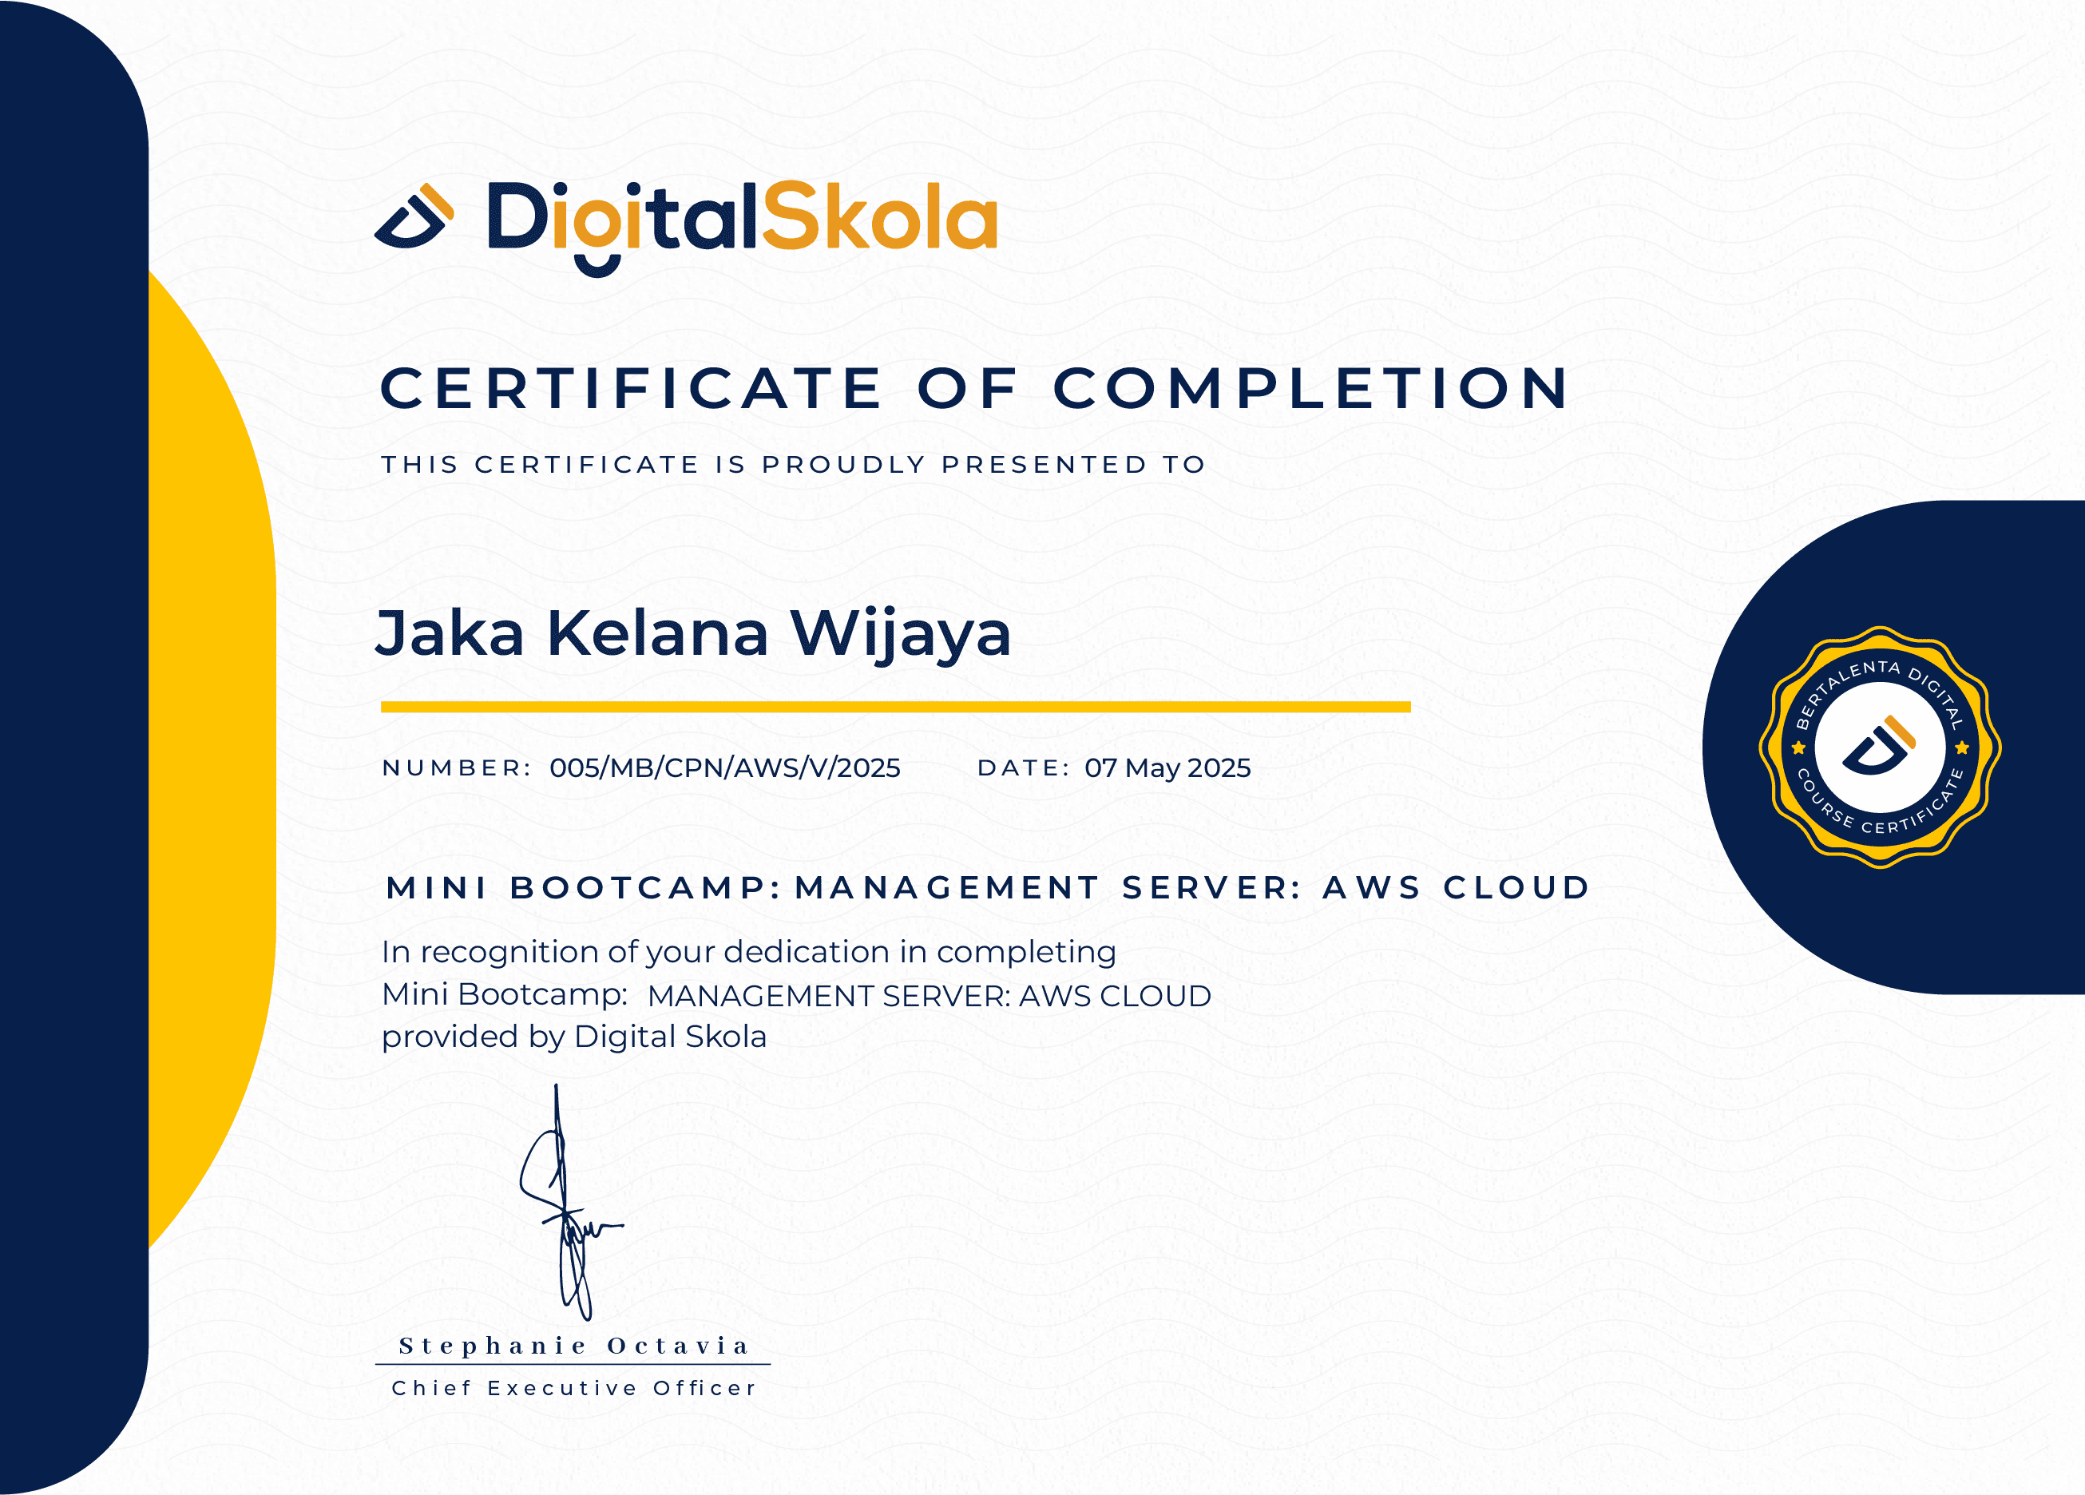Click the "NUMBER:" label
The height and width of the screenshot is (1495, 2085).
(457, 767)
